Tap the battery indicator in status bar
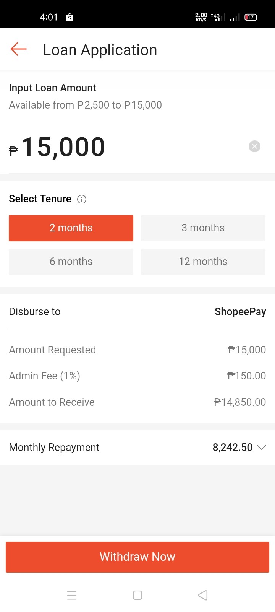275x612 pixels. tap(251, 17)
